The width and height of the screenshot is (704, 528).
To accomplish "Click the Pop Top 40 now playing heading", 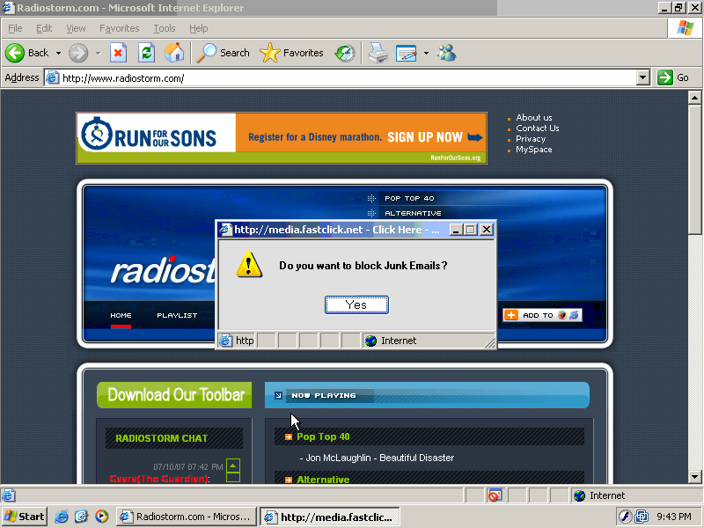I will (x=323, y=436).
